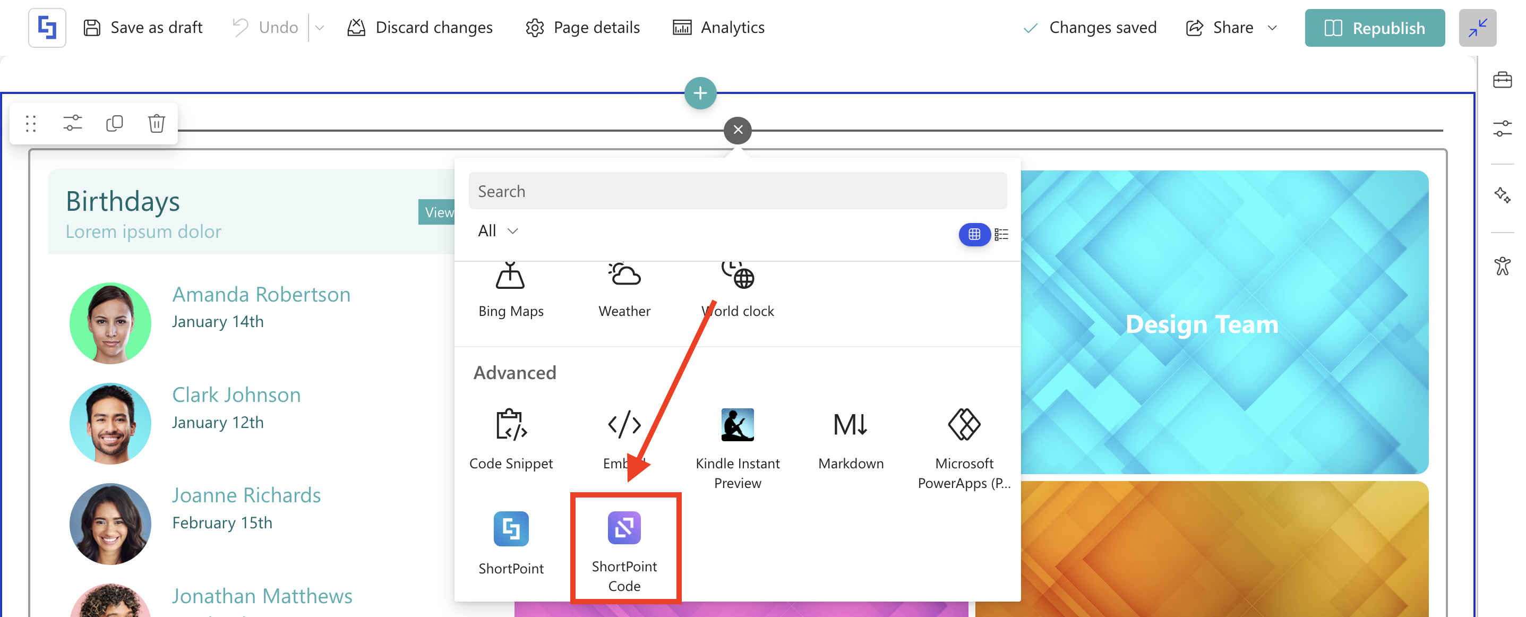The width and height of the screenshot is (1526, 617).
Task: Open the Share dropdown arrow
Action: tap(1272, 28)
